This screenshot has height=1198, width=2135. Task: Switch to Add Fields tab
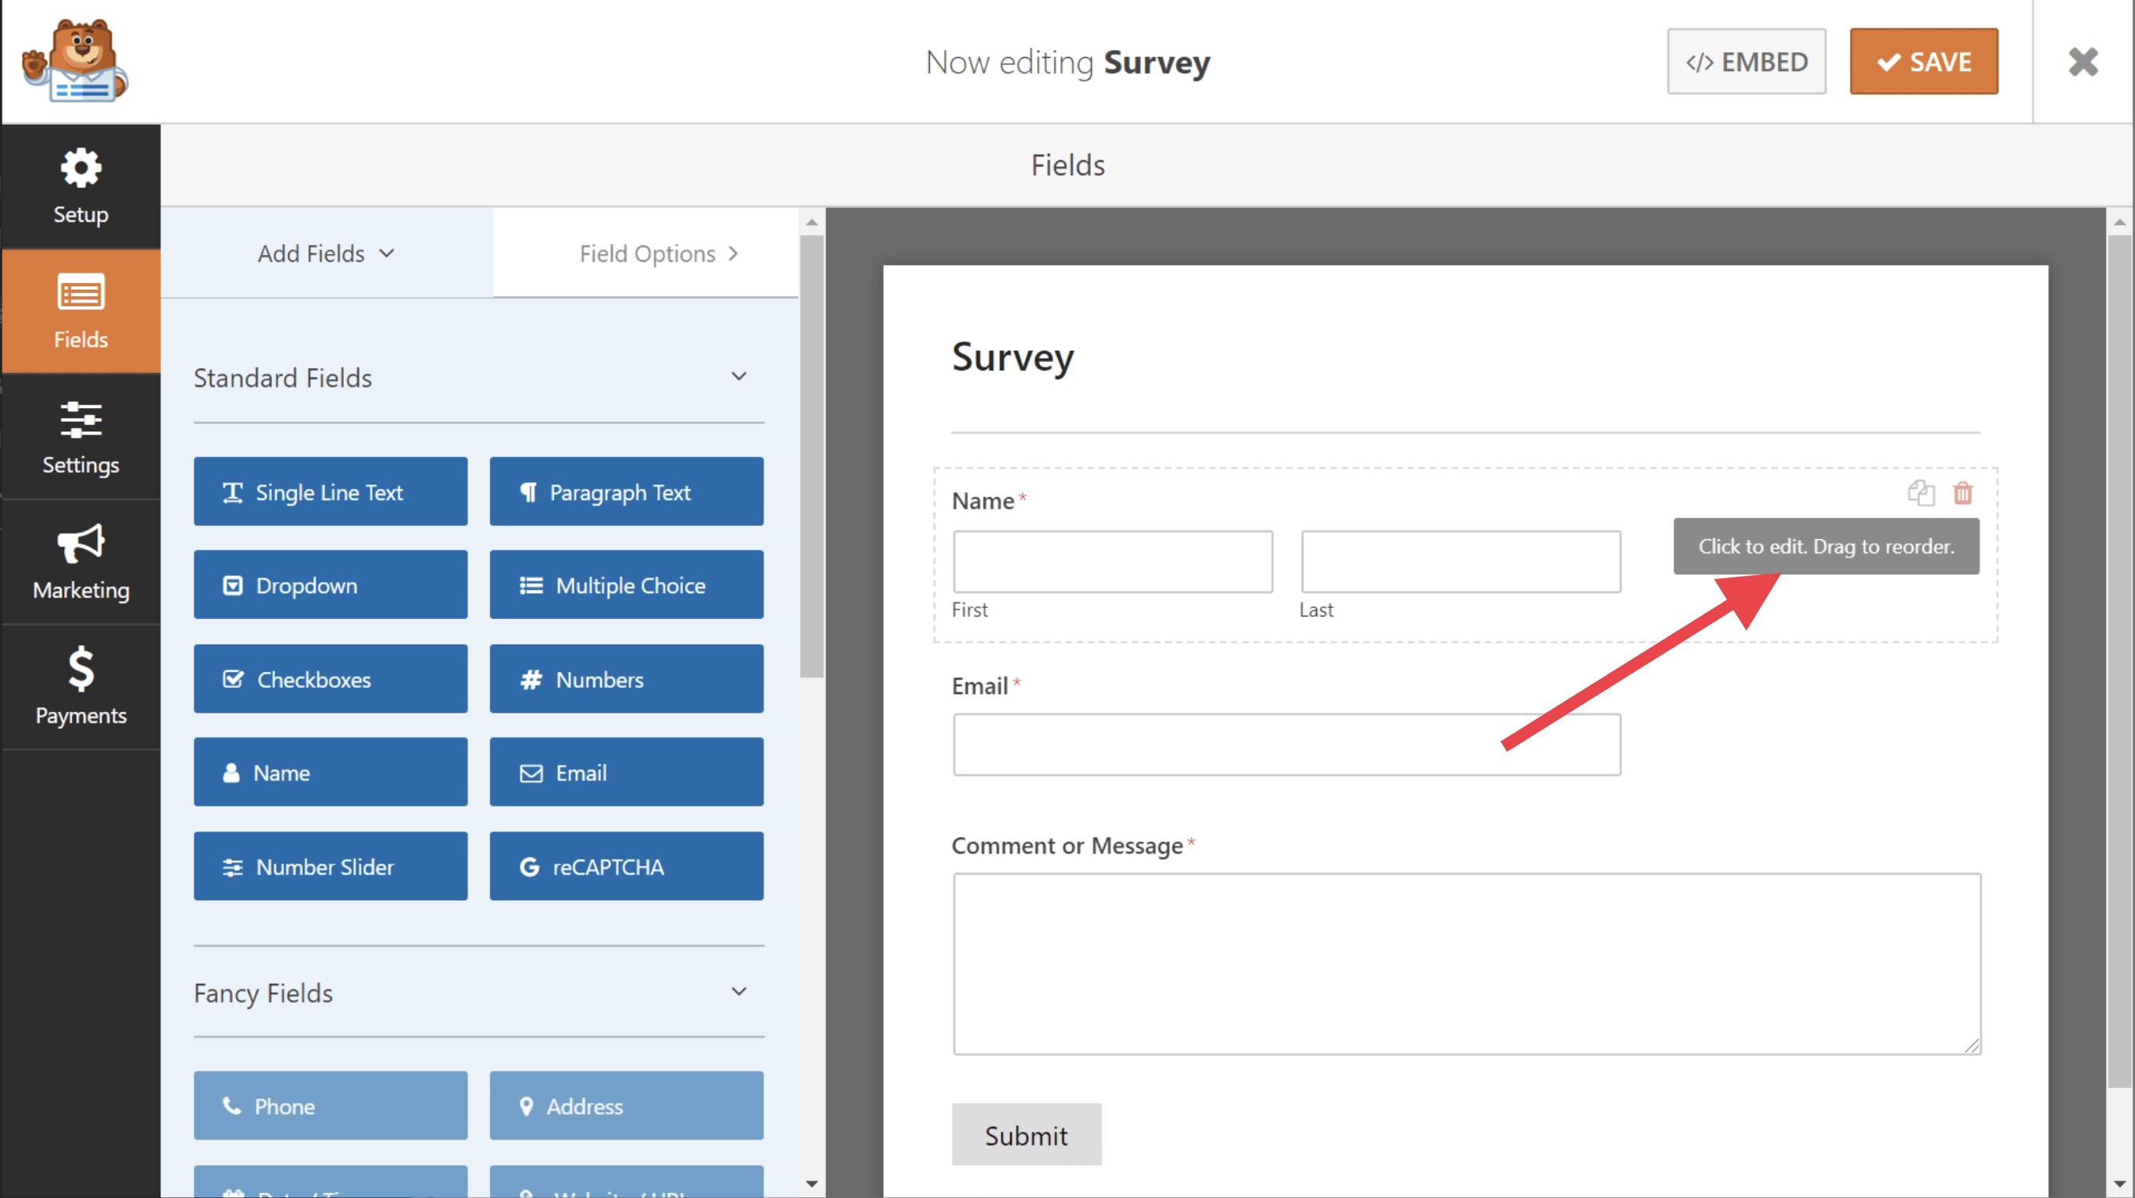(x=327, y=253)
